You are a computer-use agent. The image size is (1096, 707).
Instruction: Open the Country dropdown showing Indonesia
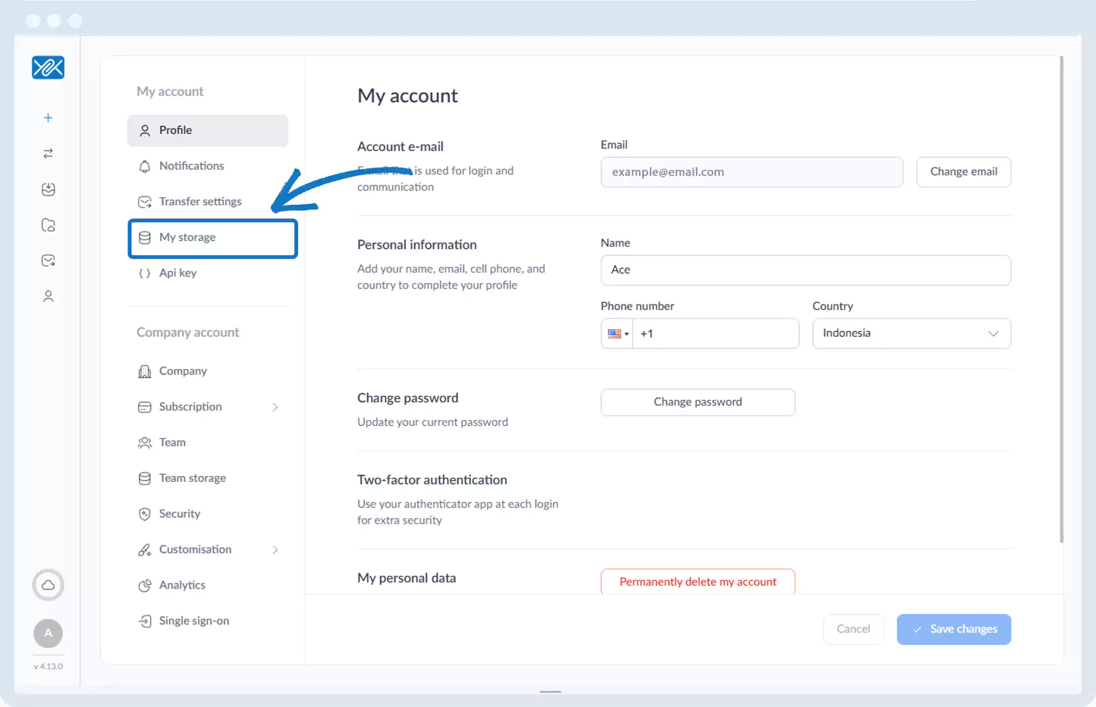tap(911, 334)
